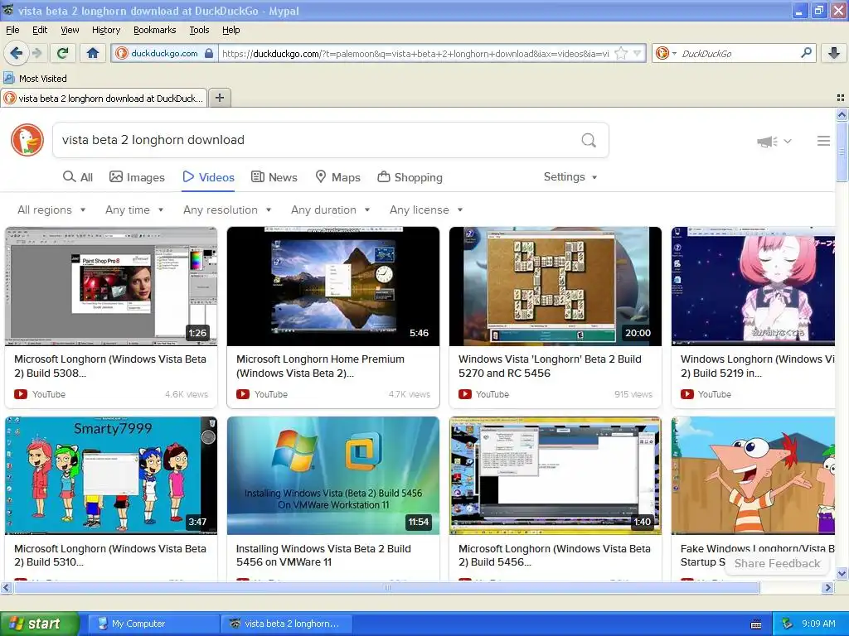Open 'Microsoft Longhorn Home Premium' video title
Viewport: 849px width, 636px height.
click(320, 366)
